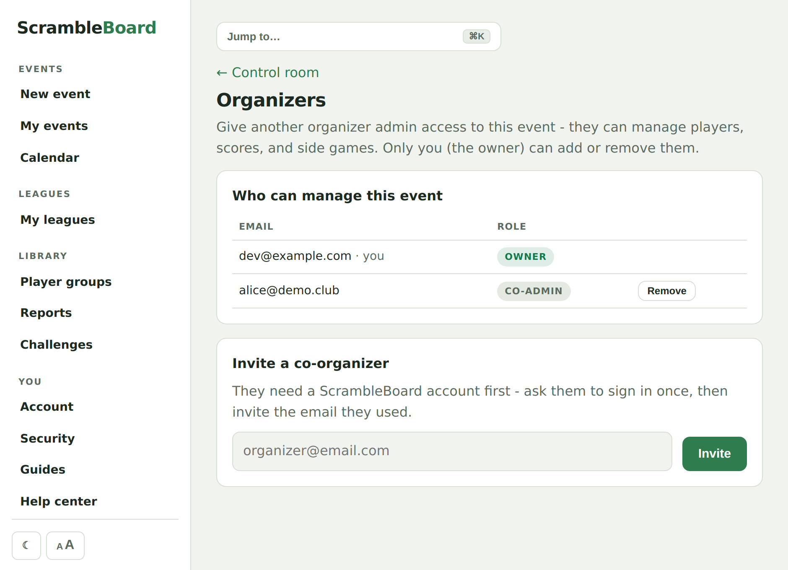Remove alice@demo.club as co-admin
Screen dimensions: 788x570
click(x=666, y=291)
